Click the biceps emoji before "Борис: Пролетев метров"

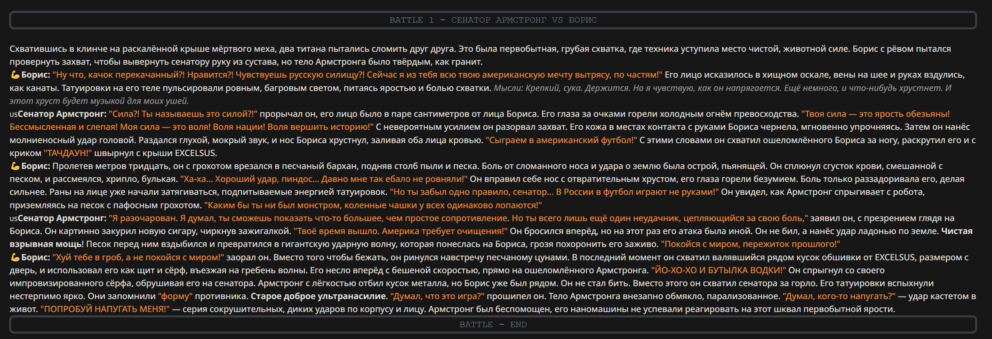pyautogui.click(x=15, y=166)
